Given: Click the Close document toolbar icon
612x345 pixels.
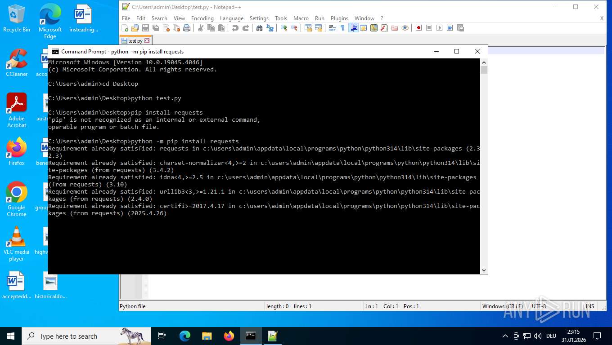Looking at the screenshot, I should (166, 28).
